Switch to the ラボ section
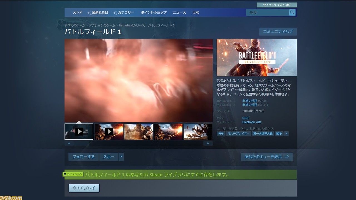This screenshot has height=200, width=356. [x=196, y=12]
